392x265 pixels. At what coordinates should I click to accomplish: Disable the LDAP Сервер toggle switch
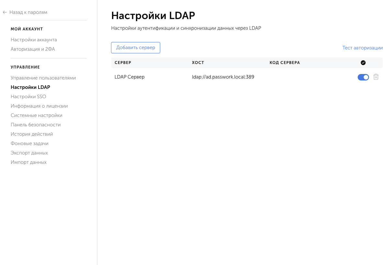coord(363,77)
